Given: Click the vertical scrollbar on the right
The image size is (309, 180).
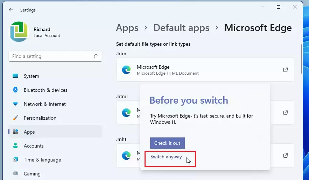Looking at the screenshot, I should click(301, 59).
